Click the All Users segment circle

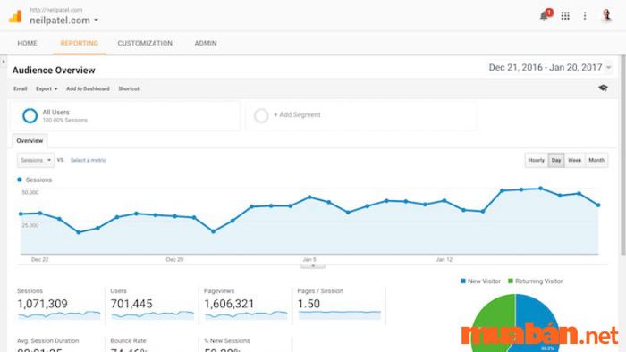tap(30, 115)
